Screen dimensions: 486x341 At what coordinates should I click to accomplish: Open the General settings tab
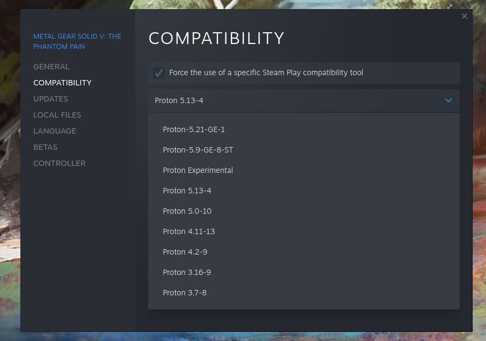coord(52,67)
